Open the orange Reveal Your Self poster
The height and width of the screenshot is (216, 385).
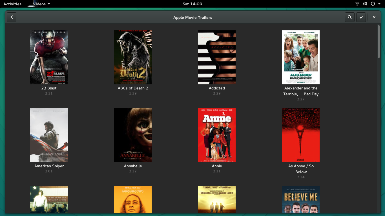point(133,200)
